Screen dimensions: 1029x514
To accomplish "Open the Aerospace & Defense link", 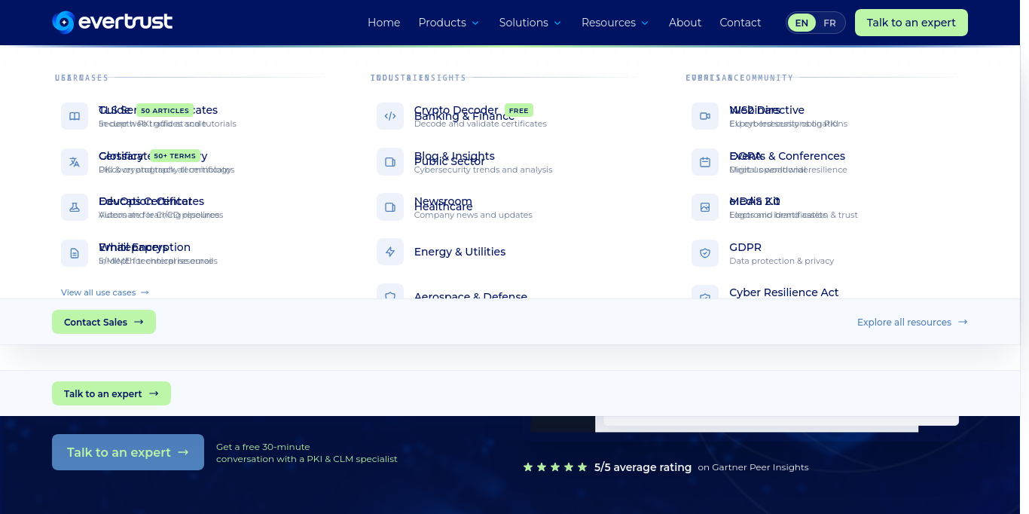I will click(471, 295).
